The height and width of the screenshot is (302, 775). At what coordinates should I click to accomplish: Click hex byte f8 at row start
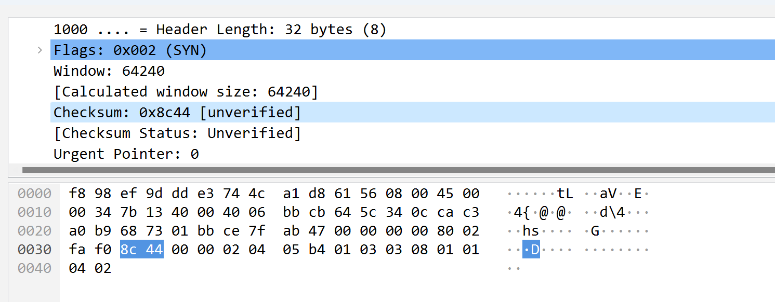77,194
